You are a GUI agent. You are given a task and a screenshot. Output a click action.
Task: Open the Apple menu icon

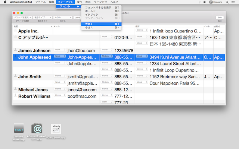point(5,2)
